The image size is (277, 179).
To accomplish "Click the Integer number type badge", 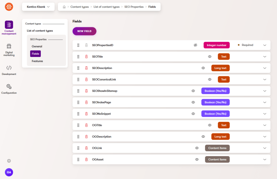I will (217, 45).
